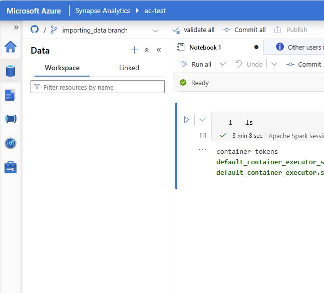Open the Data hub cylinder icon
The height and width of the screenshot is (293, 324).
pyautogui.click(x=11, y=71)
